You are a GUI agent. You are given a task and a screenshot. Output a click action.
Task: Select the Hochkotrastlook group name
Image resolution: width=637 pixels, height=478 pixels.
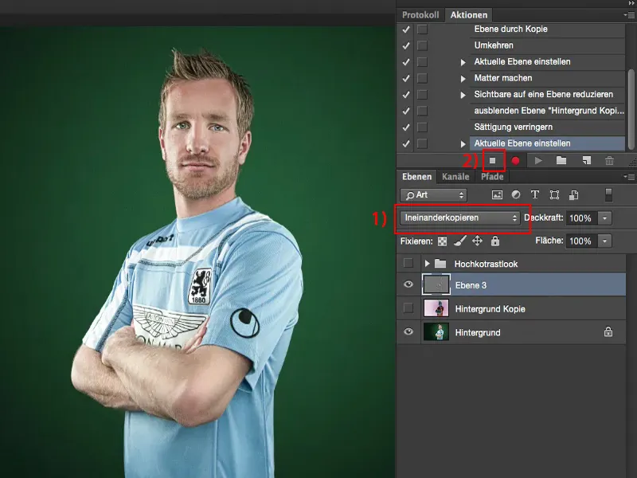click(486, 264)
